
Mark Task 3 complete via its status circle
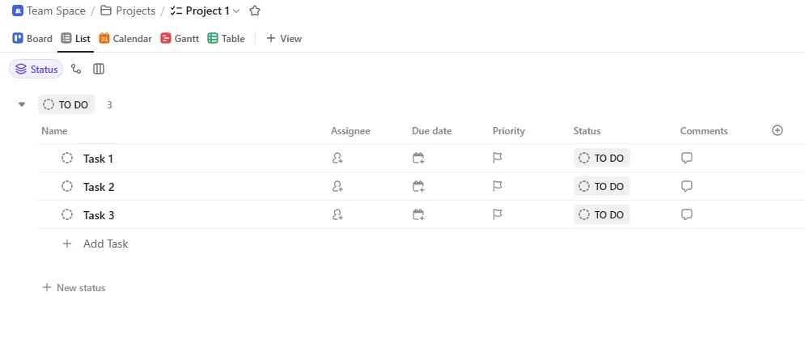click(x=66, y=214)
